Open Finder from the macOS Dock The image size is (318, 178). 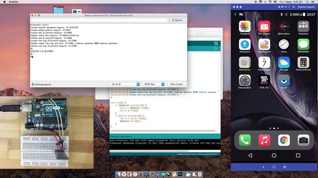tap(118, 174)
